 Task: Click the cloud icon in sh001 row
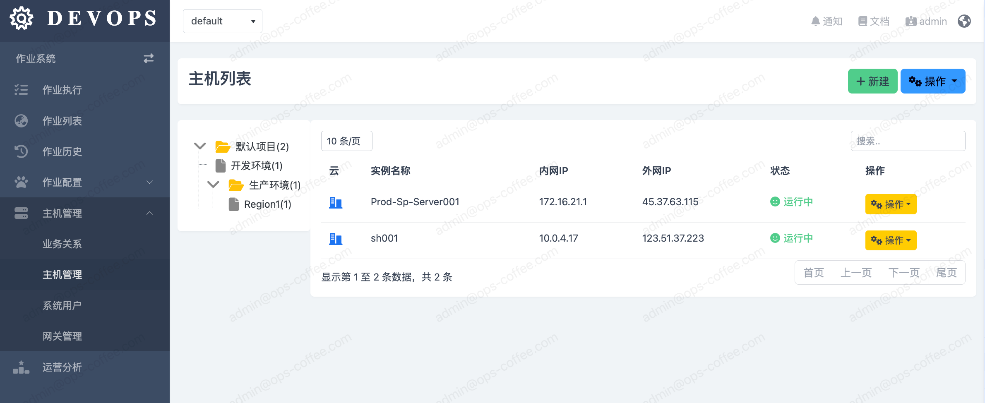pos(335,239)
